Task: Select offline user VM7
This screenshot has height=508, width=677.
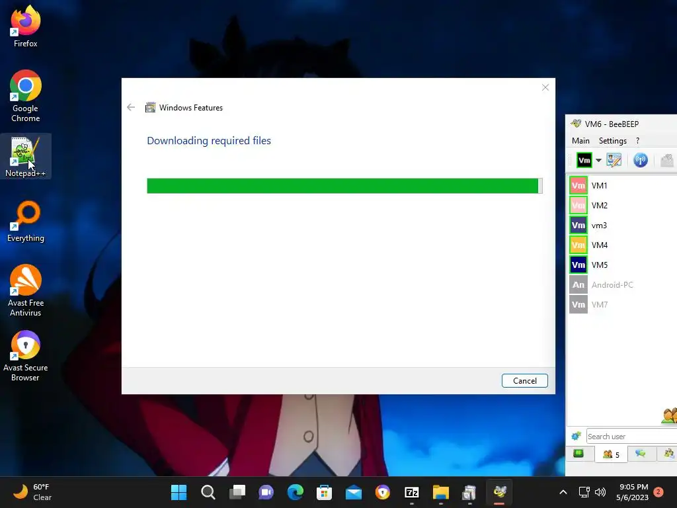Action: pyautogui.click(x=621, y=305)
